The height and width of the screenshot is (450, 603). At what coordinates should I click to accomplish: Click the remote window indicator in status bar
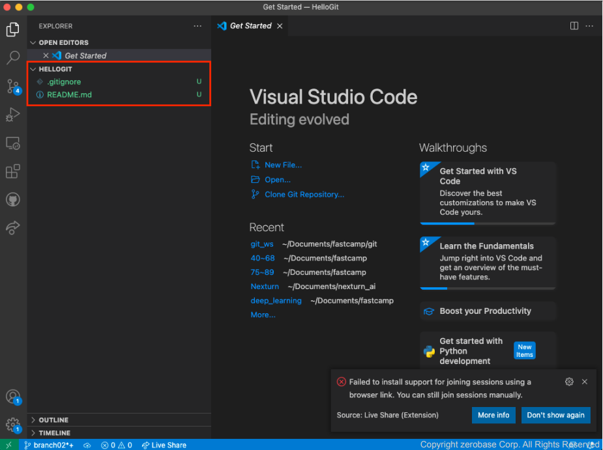click(9, 445)
